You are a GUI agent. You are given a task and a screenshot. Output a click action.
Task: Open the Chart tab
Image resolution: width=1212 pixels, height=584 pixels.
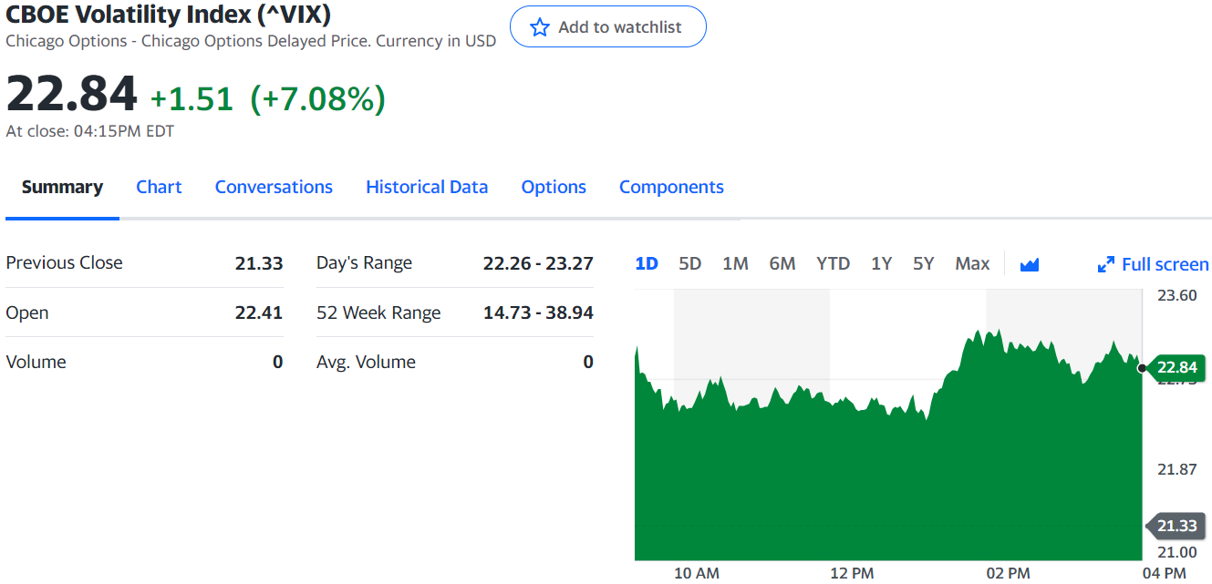click(159, 187)
